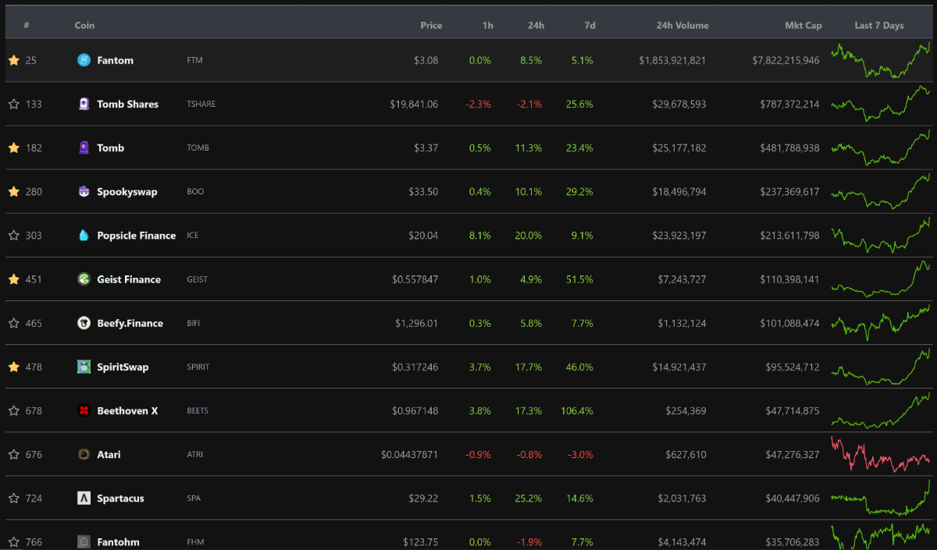Toggle SpiritSwap favorite star
The image size is (937, 550).
pos(13,367)
